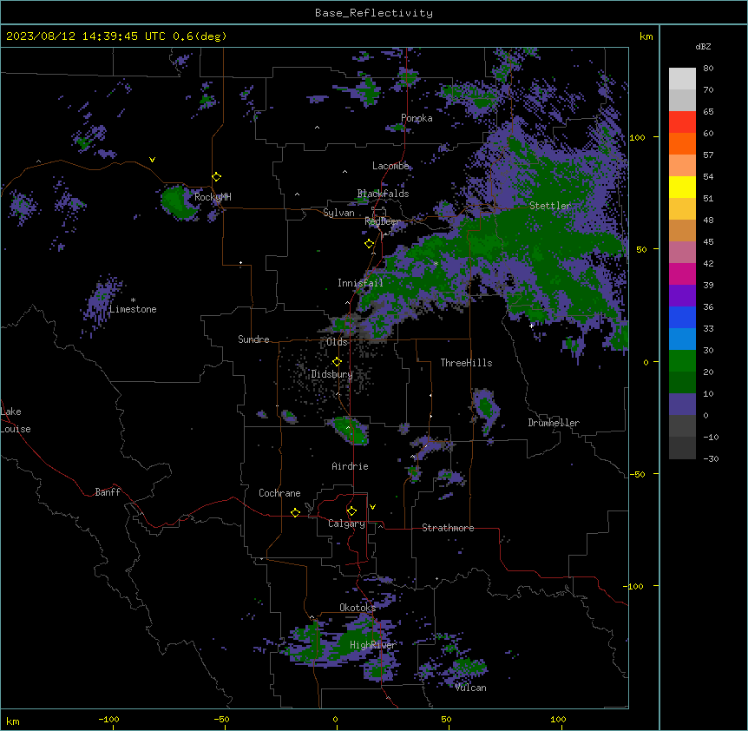Viewport: 748px width, 731px height.
Task: Click the Sundre city label
Action: pos(253,339)
